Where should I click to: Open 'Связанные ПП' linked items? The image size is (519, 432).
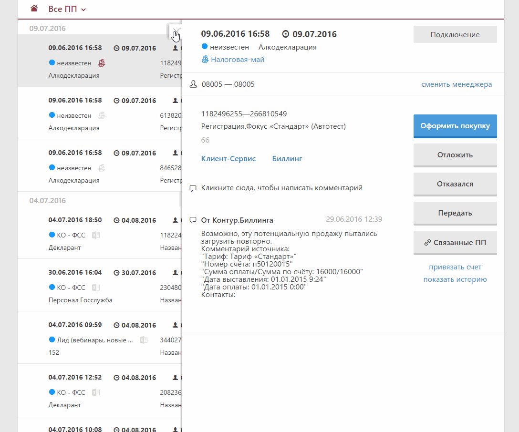[455, 243]
